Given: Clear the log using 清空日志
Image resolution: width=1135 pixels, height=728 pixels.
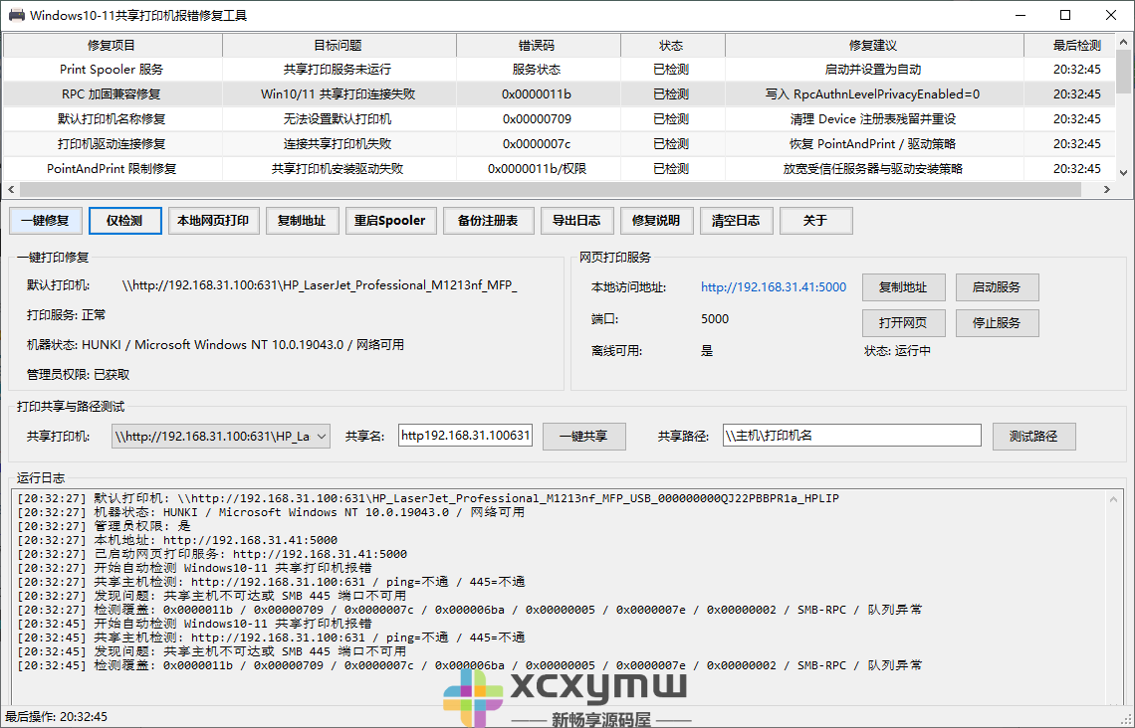Looking at the screenshot, I should [736, 221].
